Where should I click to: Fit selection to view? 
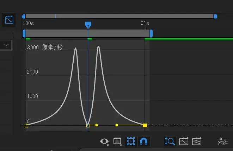pos(184,141)
